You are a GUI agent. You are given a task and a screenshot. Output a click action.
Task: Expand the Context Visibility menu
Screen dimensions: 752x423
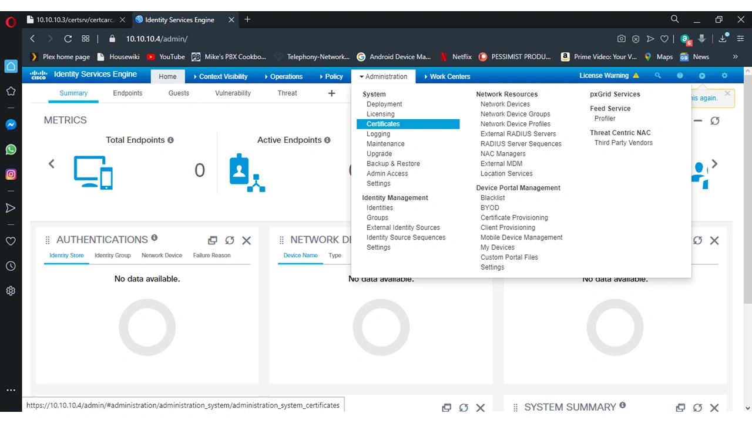(220, 76)
